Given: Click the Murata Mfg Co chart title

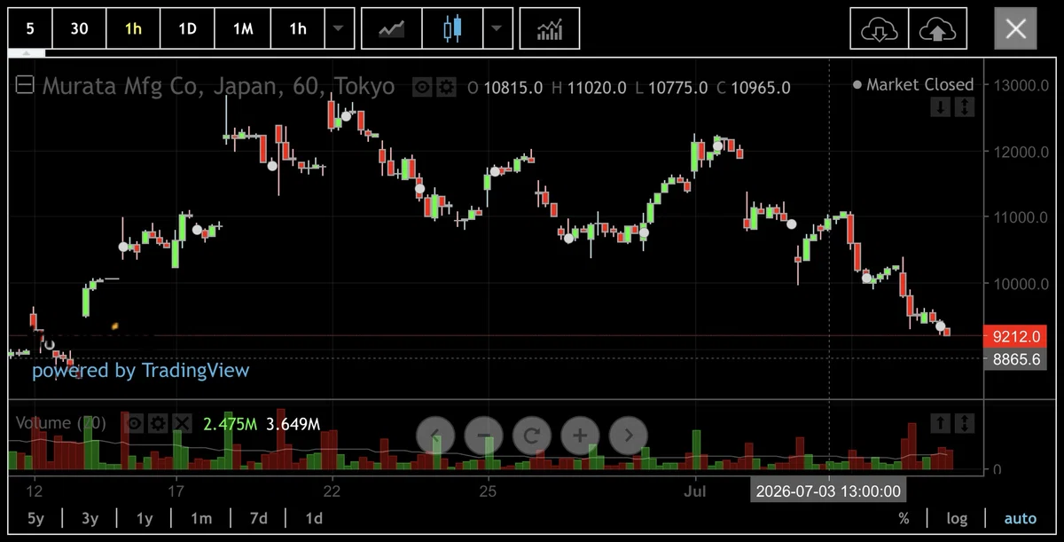Looking at the screenshot, I should tap(218, 86).
